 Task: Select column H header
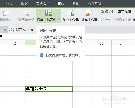click(x=102, y=43)
